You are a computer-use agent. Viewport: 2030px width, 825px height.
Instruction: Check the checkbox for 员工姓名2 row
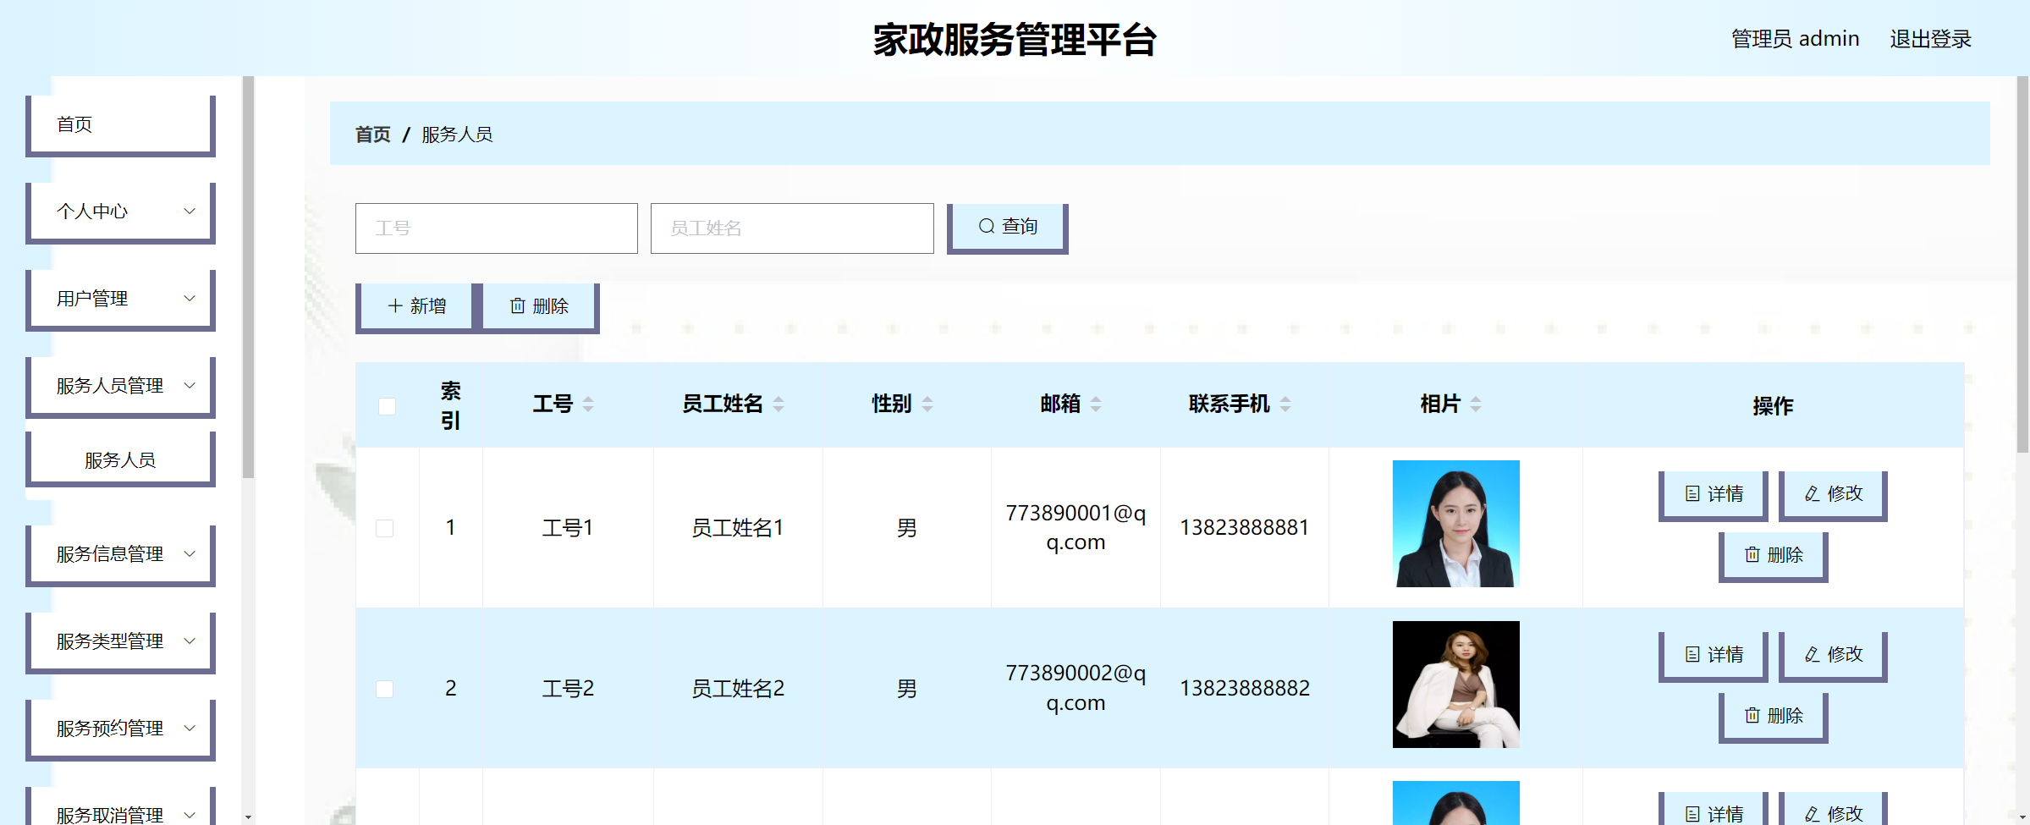pos(386,689)
